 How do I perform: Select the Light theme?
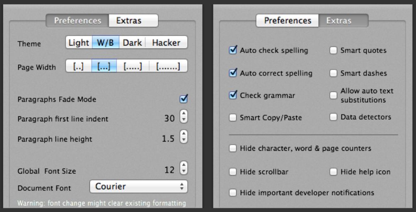click(79, 43)
